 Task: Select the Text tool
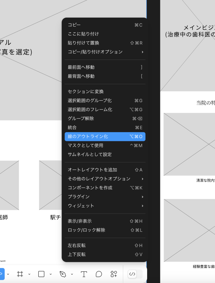pos(84,274)
